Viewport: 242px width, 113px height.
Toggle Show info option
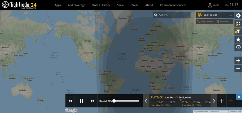222,21
